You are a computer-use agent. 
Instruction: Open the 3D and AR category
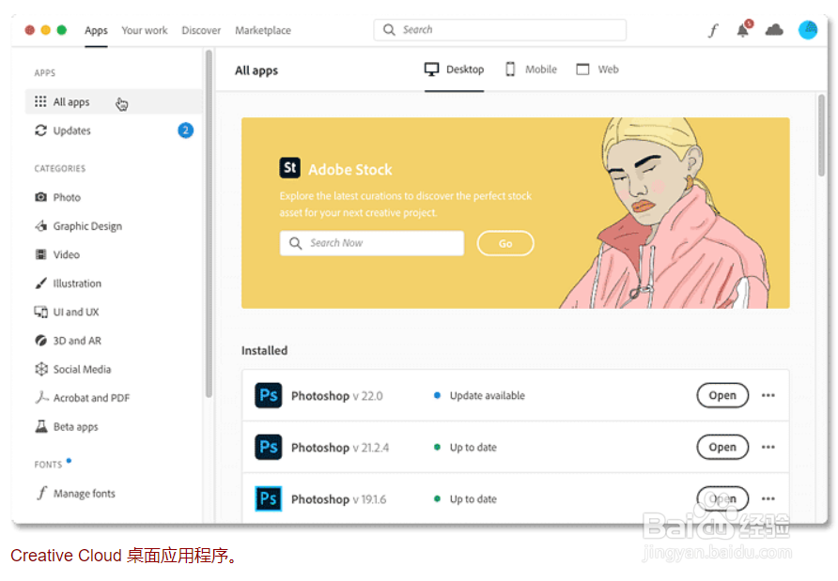click(114, 340)
